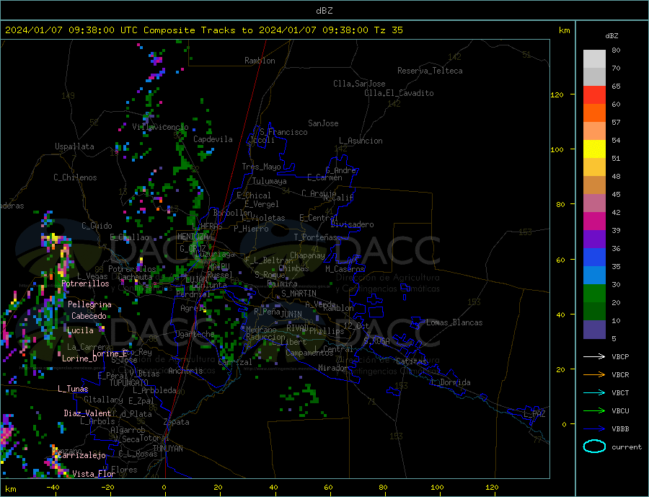Click the green VBCU arrow legend icon
The width and height of the screenshot is (649, 497).
[x=594, y=411]
